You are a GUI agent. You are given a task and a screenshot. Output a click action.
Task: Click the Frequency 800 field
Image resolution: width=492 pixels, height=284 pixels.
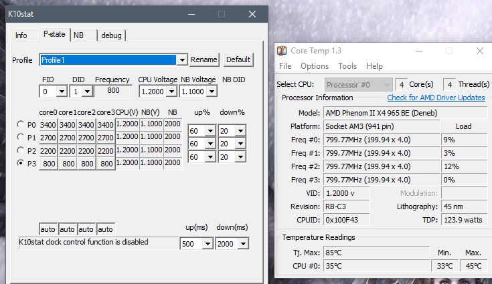coord(113,91)
